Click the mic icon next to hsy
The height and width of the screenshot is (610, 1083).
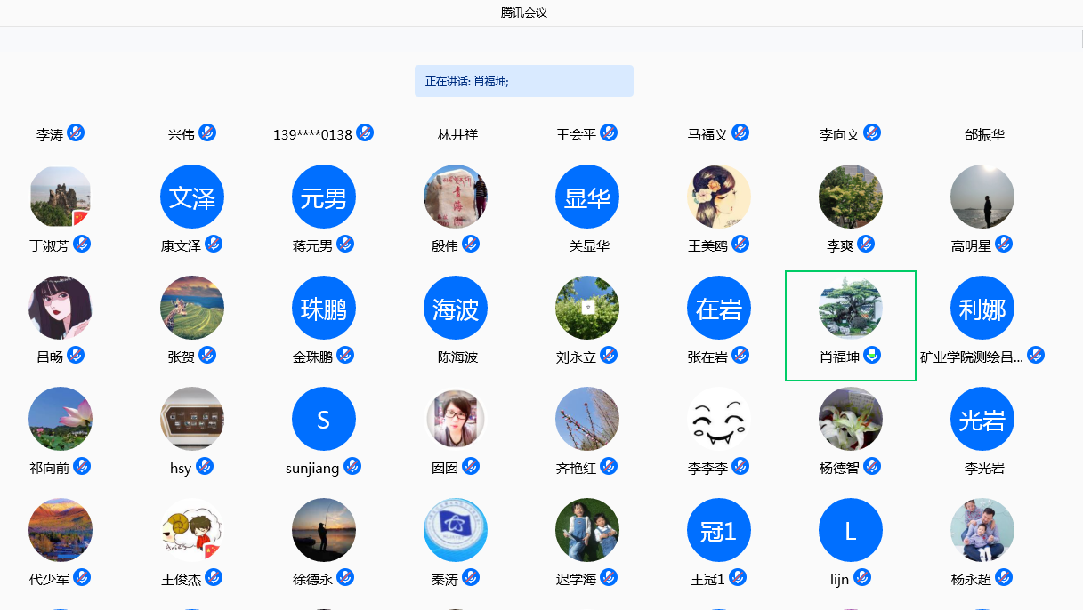click(205, 467)
